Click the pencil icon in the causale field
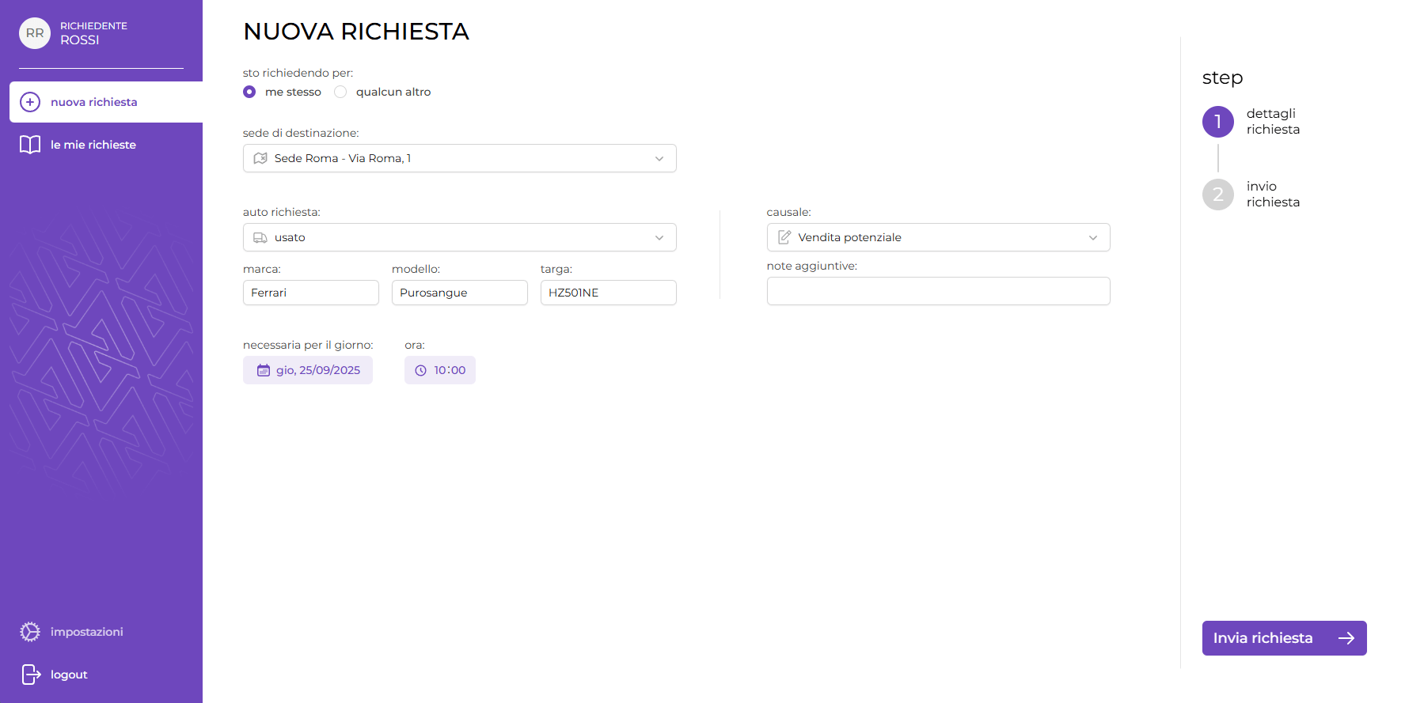 click(x=784, y=237)
